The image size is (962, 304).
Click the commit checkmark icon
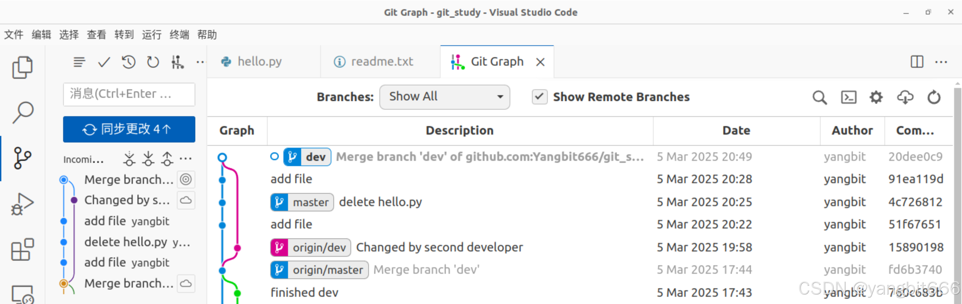click(104, 62)
